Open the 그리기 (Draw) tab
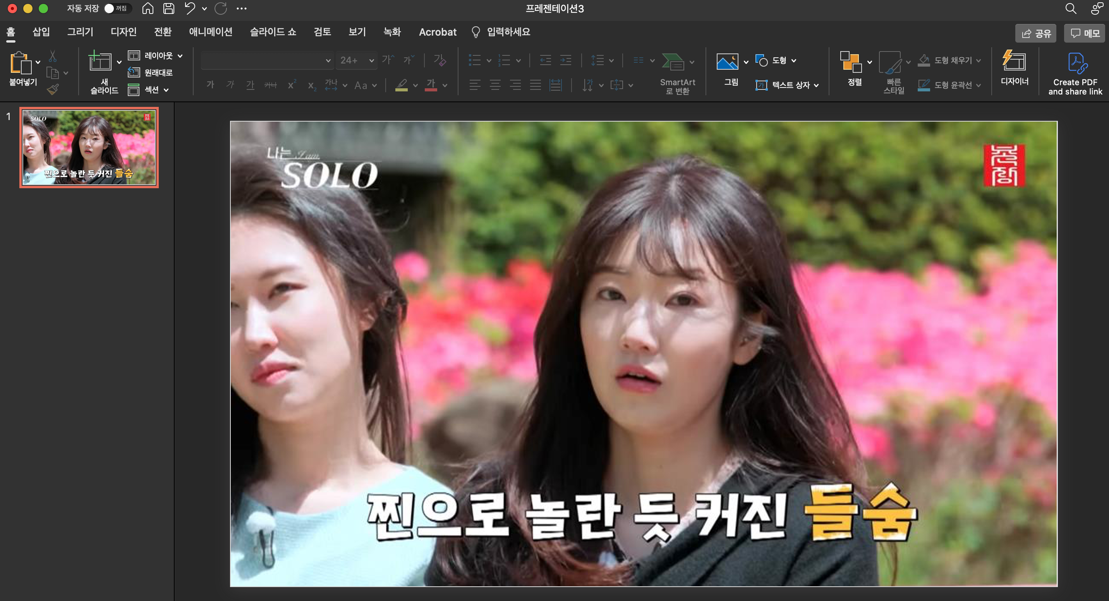The width and height of the screenshot is (1109, 601). click(80, 32)
